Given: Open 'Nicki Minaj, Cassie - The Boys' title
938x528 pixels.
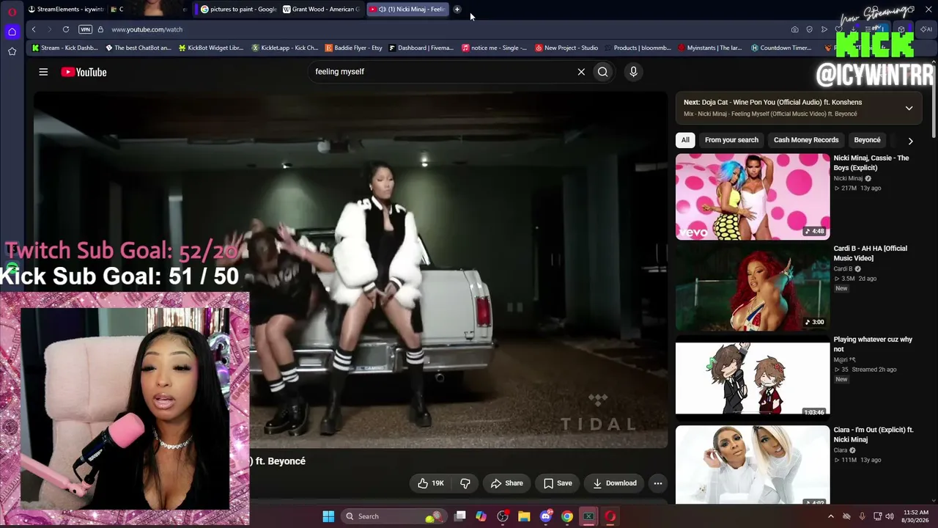Looking at the screenshot, I should 871,163.
